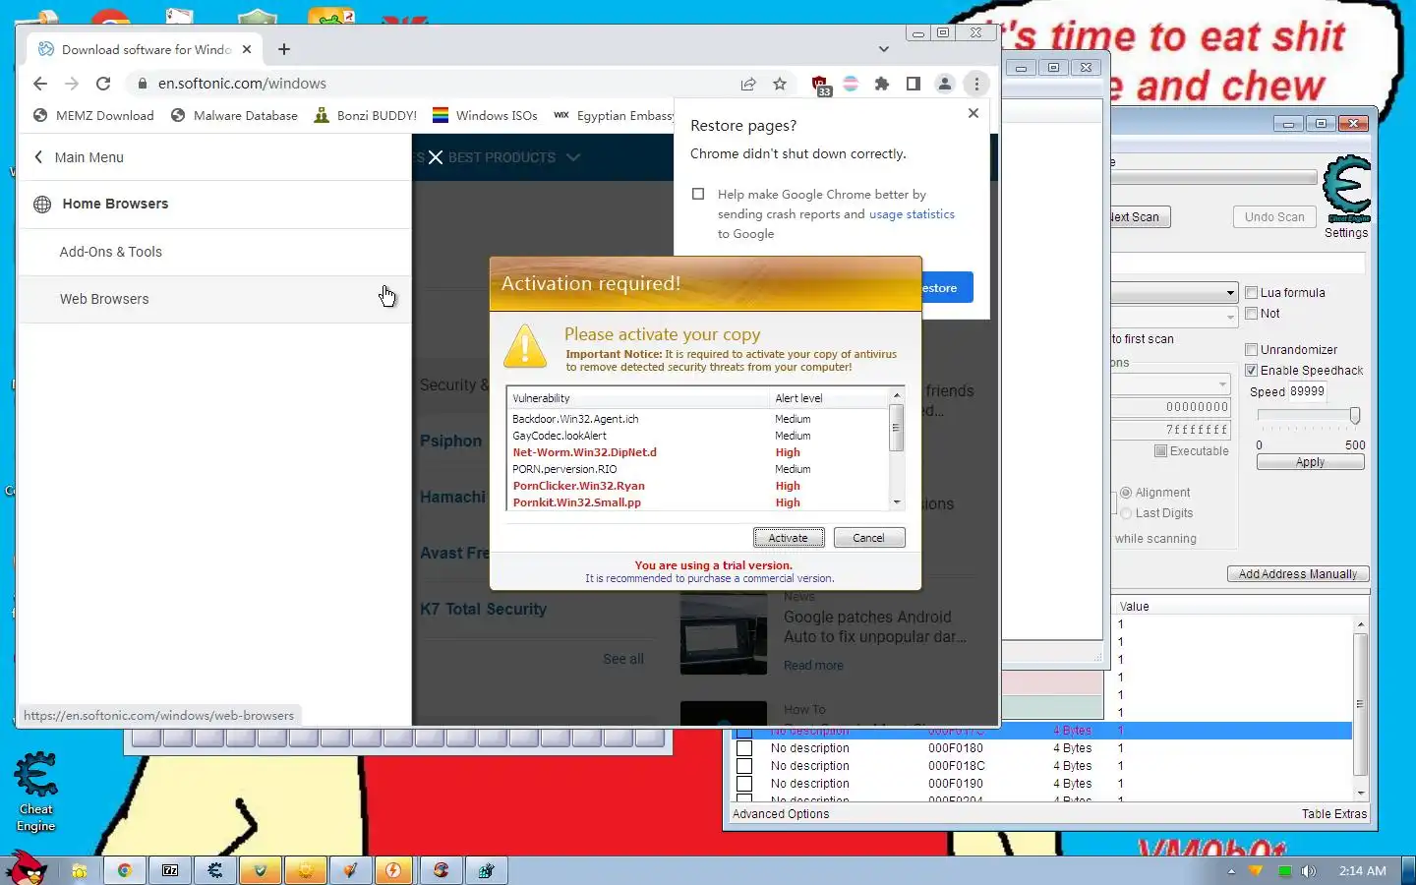Open the scan type dropdown near Lua formula
Image resolution: width=1416 pixels, height=885 pixels.
1230,293
